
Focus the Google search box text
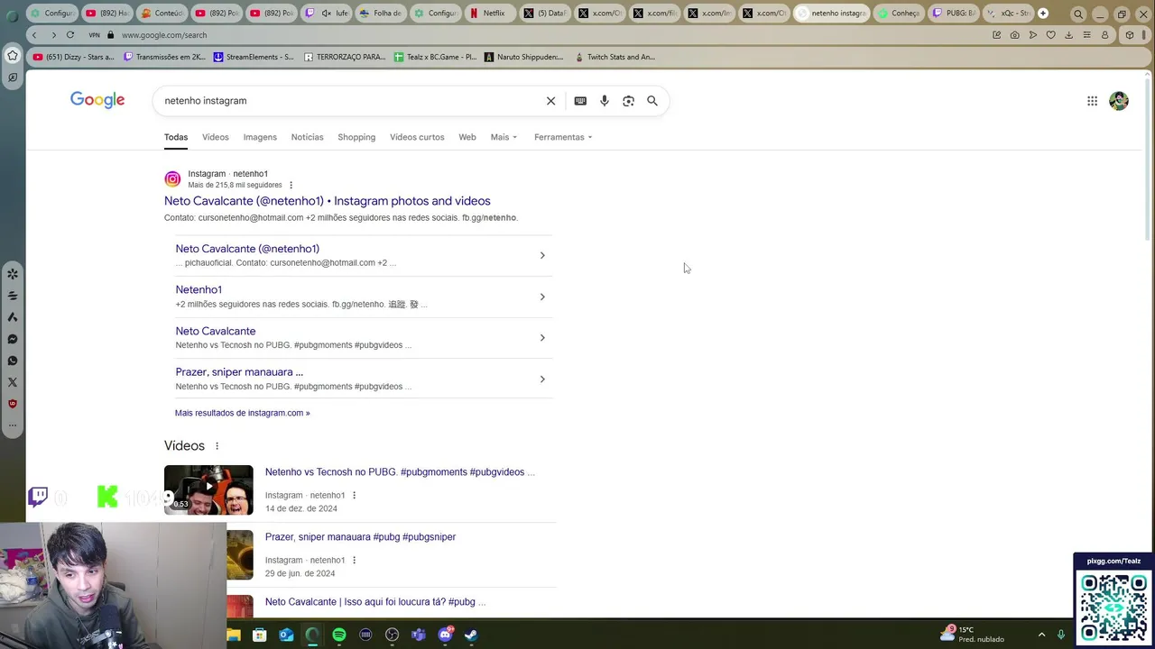[x=352, y=101]
